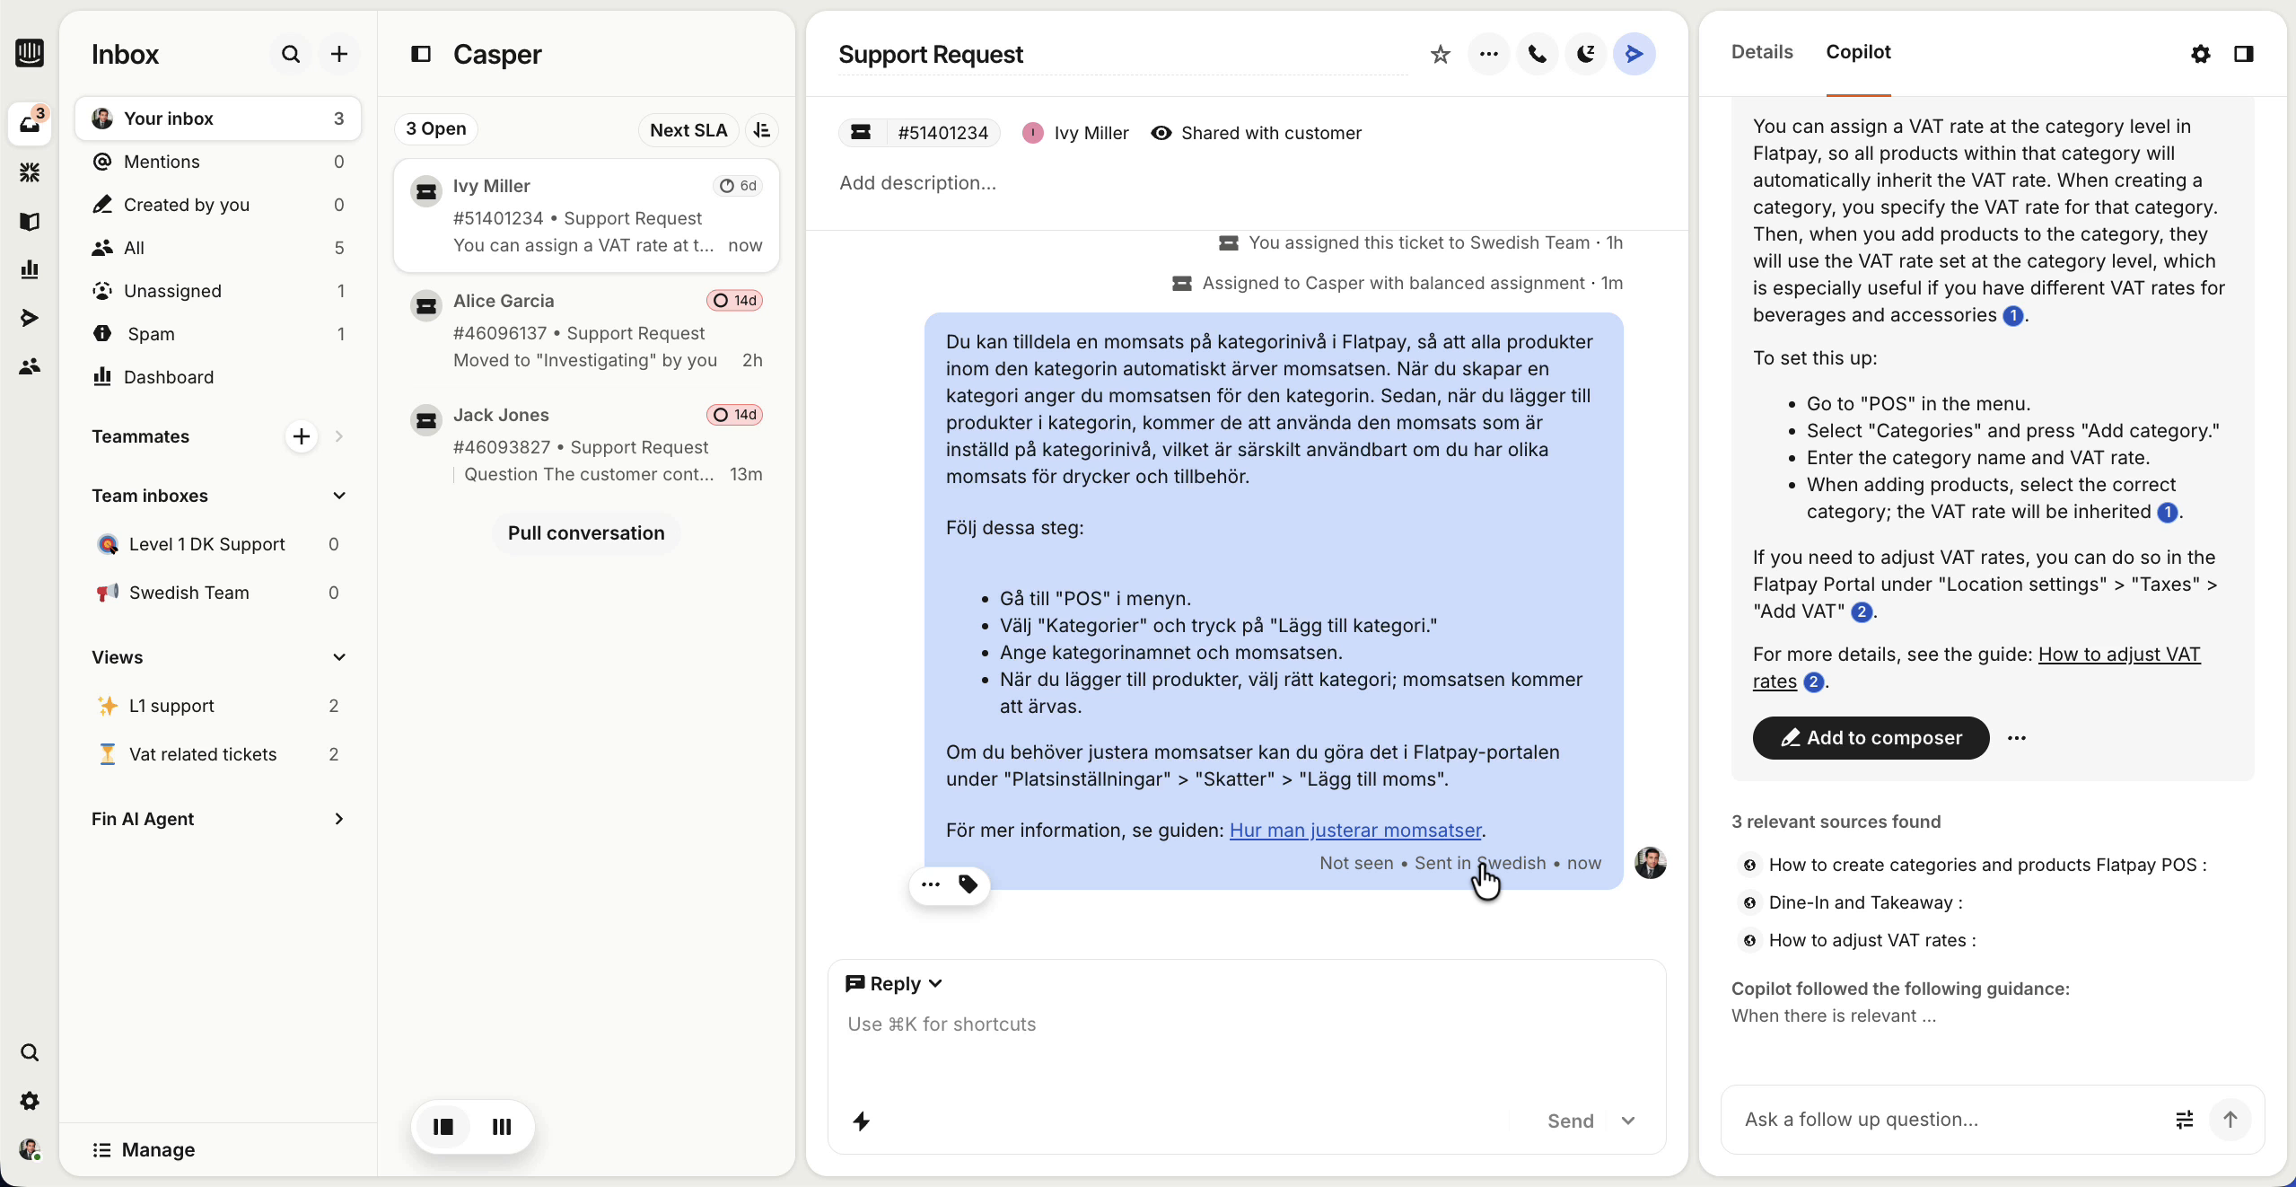
Task: Switch to the Copilot tab
Action: pyautogui.click(x=1856, y=52)
